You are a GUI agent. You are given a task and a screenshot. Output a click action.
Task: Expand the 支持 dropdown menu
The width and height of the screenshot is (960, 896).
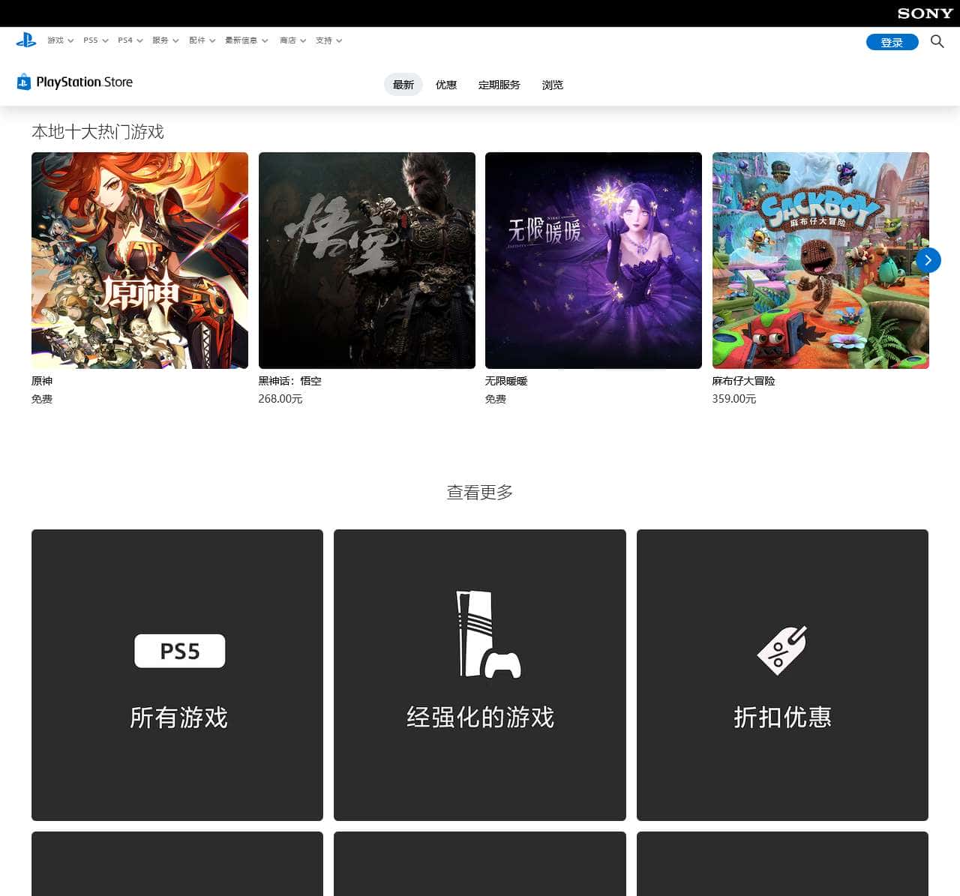point(329,40)
